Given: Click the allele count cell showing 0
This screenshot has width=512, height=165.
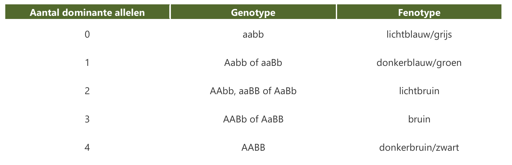Looking at the screenshot, I should click(87, 34).
